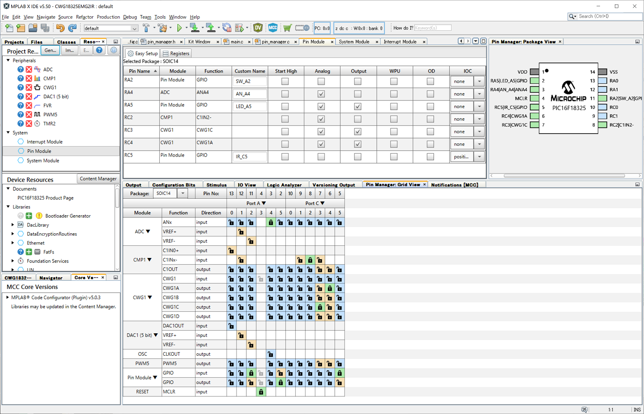Viewport: 644px width, 414px height.
Task: Click the Redo arrow icon
Action: point(72,28)
